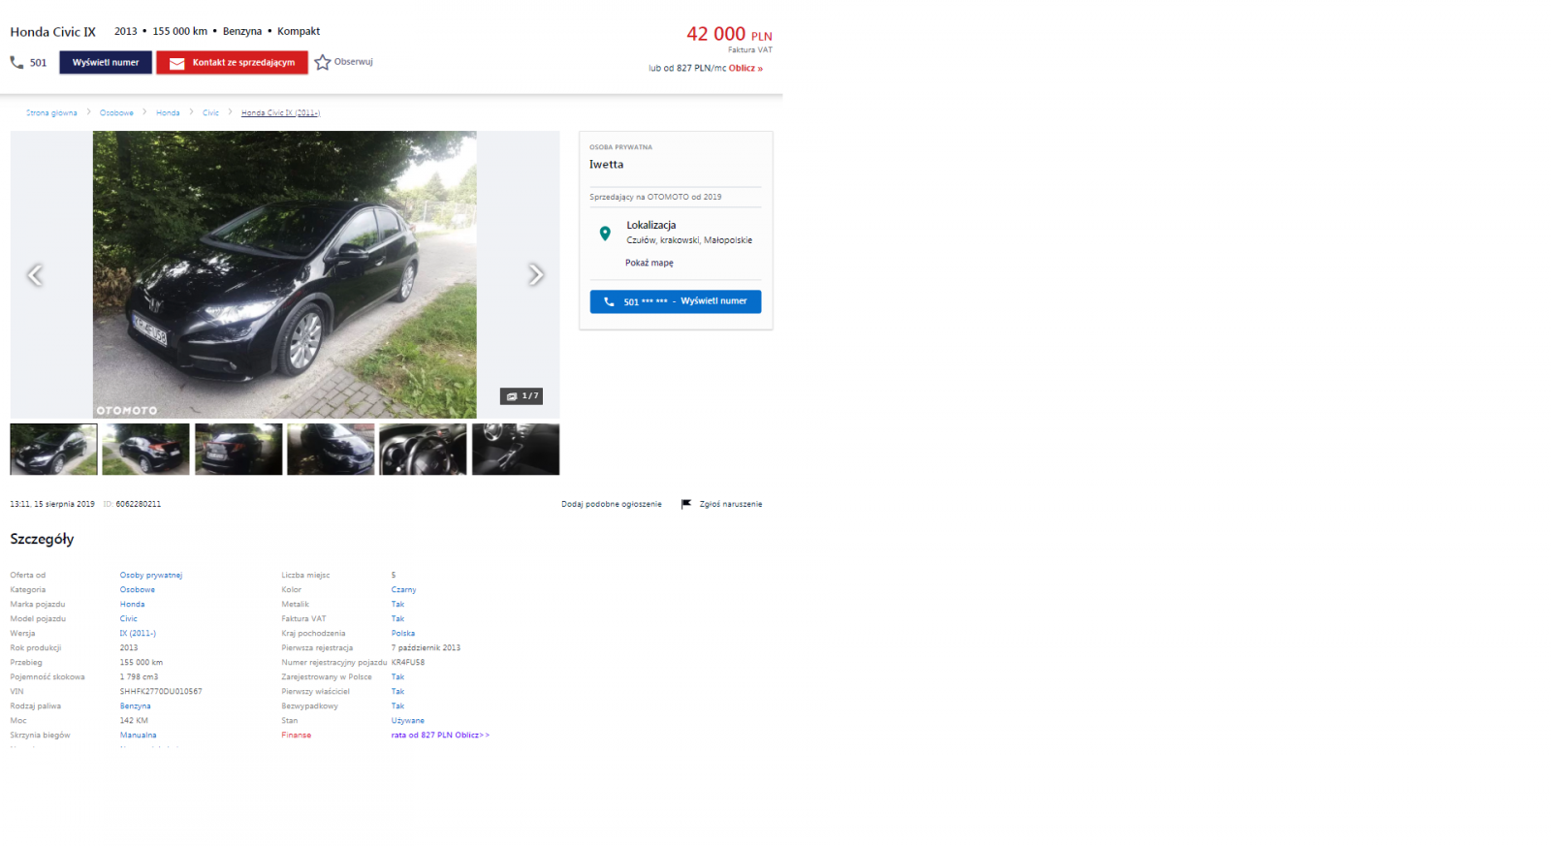This screenshot has height=846, width=1551.
Task: Click Oblicz link under the price
Action: (744, 69)
